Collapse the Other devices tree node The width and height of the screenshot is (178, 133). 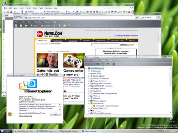coord(89,104)
